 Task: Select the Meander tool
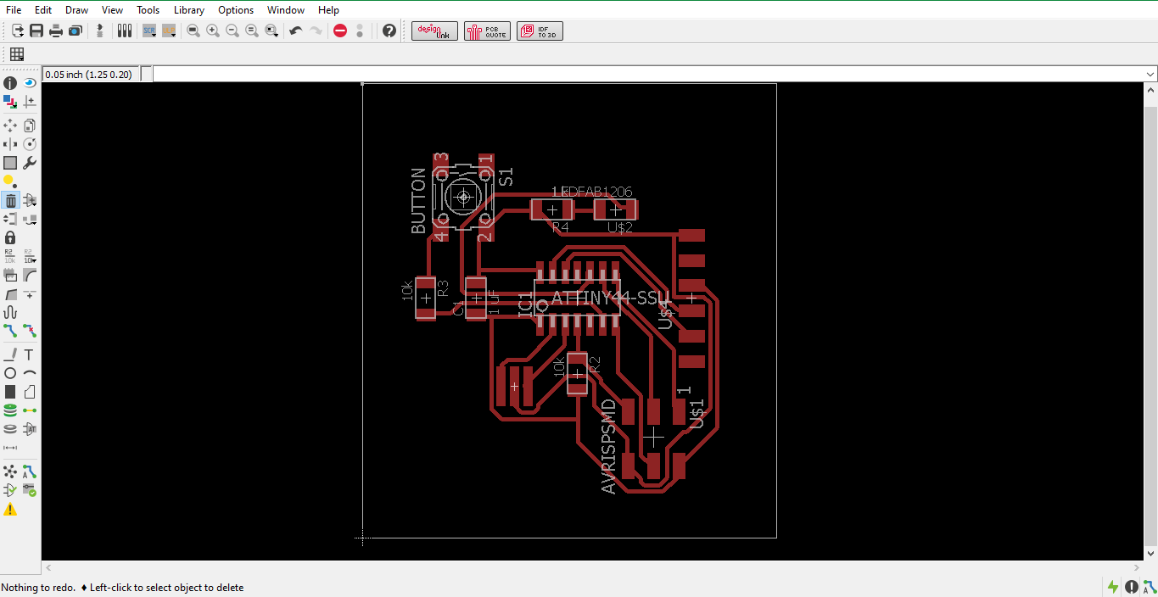click(10, 312)
